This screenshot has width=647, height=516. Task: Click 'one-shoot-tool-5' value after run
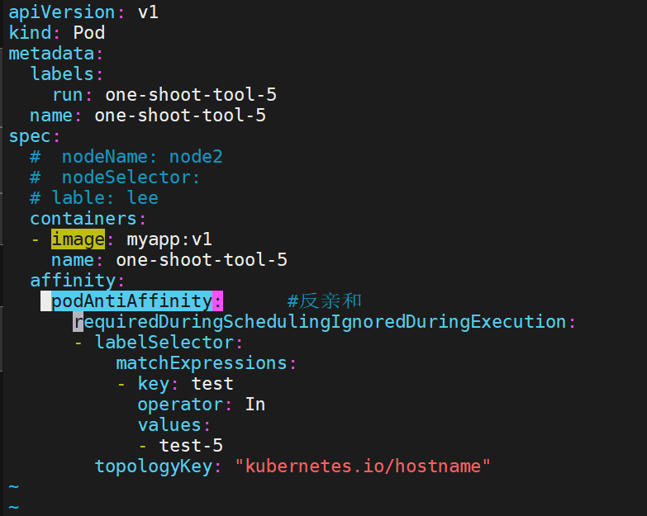tap(191, 95)
